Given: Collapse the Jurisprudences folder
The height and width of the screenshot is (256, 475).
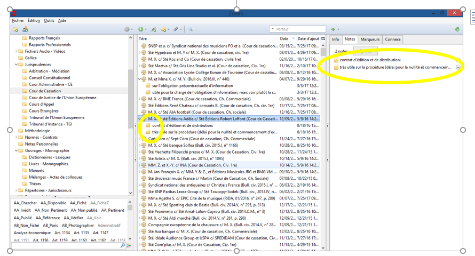Looking at the screenshot, I should pyautogui.click(x=17, y=65).
